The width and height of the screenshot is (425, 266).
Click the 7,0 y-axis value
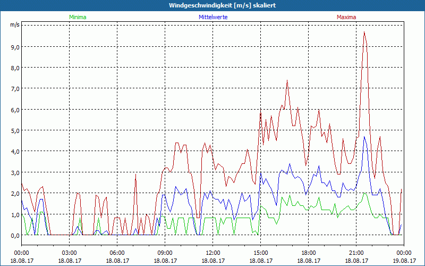click(x=15, y=89)
